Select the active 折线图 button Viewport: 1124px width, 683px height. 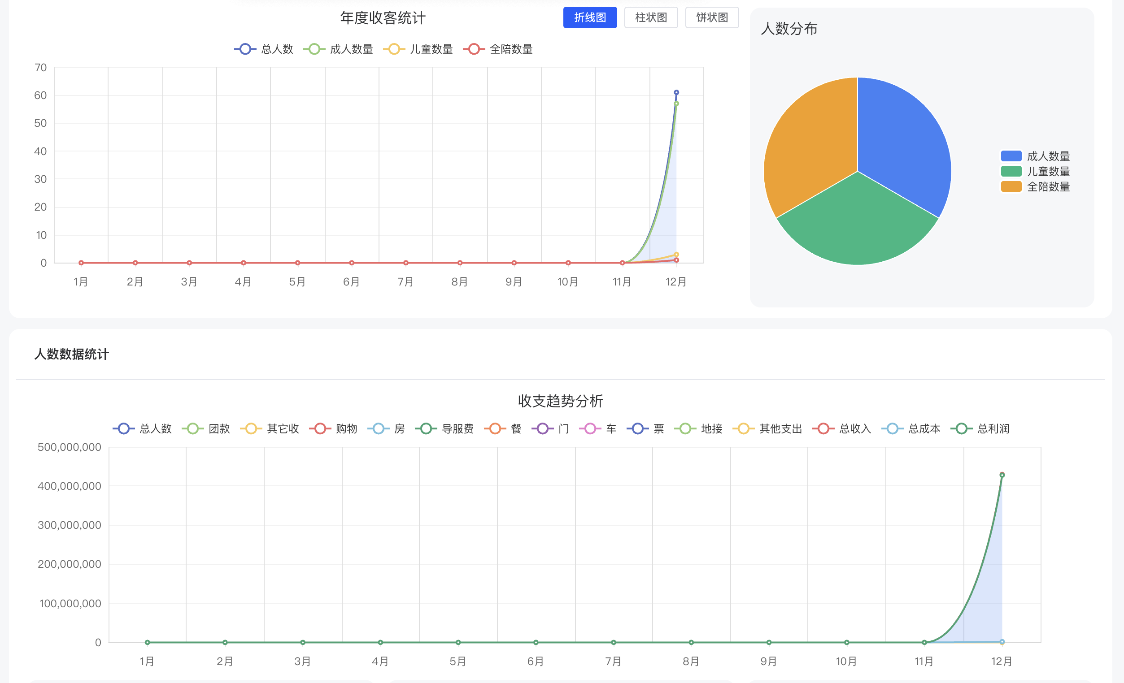590,17
